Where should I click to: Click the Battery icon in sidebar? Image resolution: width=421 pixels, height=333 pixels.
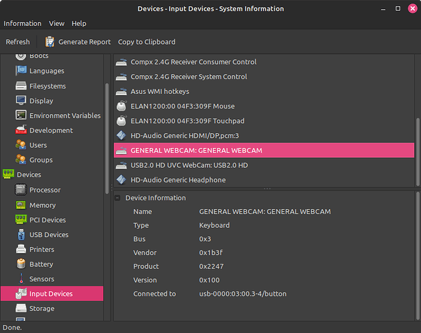pyautogui.click(x=21, y=264)
